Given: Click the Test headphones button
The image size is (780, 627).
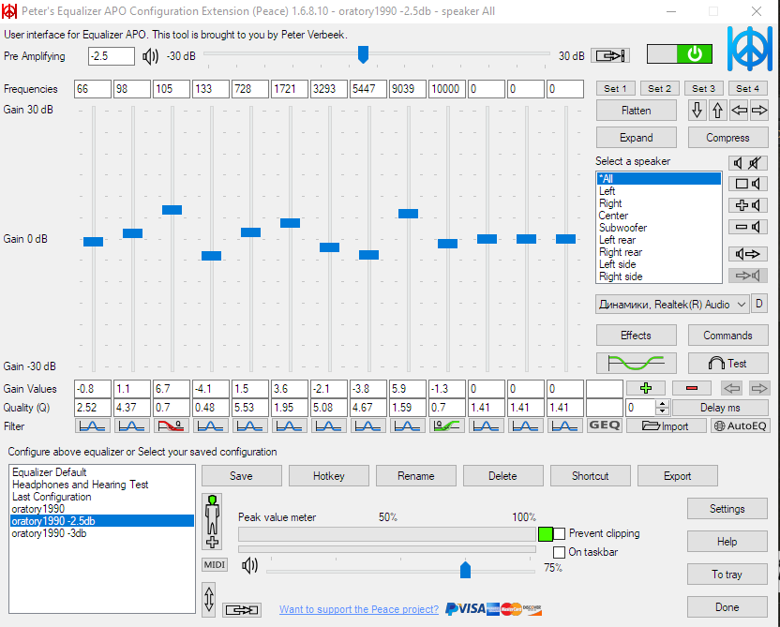Looking at the screenshot, I should 727,364.
